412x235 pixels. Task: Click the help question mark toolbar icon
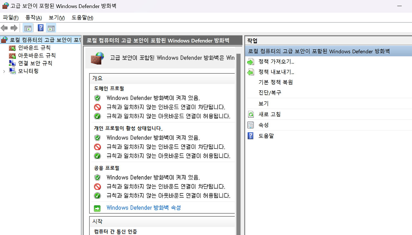[41, 28]
